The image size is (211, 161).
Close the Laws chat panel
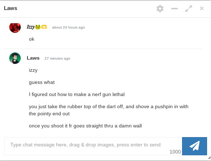pyautogui.click(x=202, y=9)
